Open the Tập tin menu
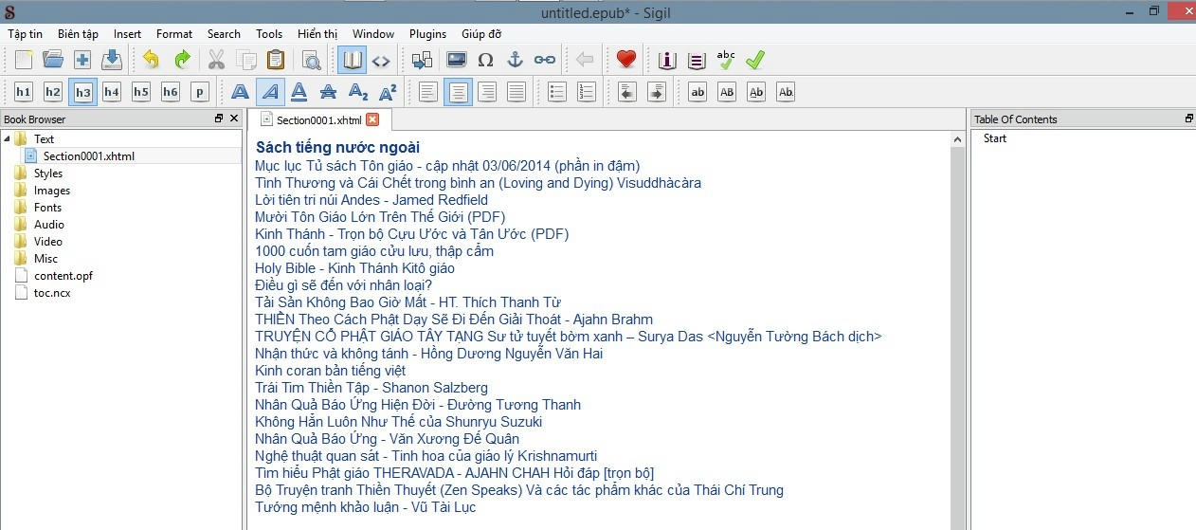 point(25,33)
